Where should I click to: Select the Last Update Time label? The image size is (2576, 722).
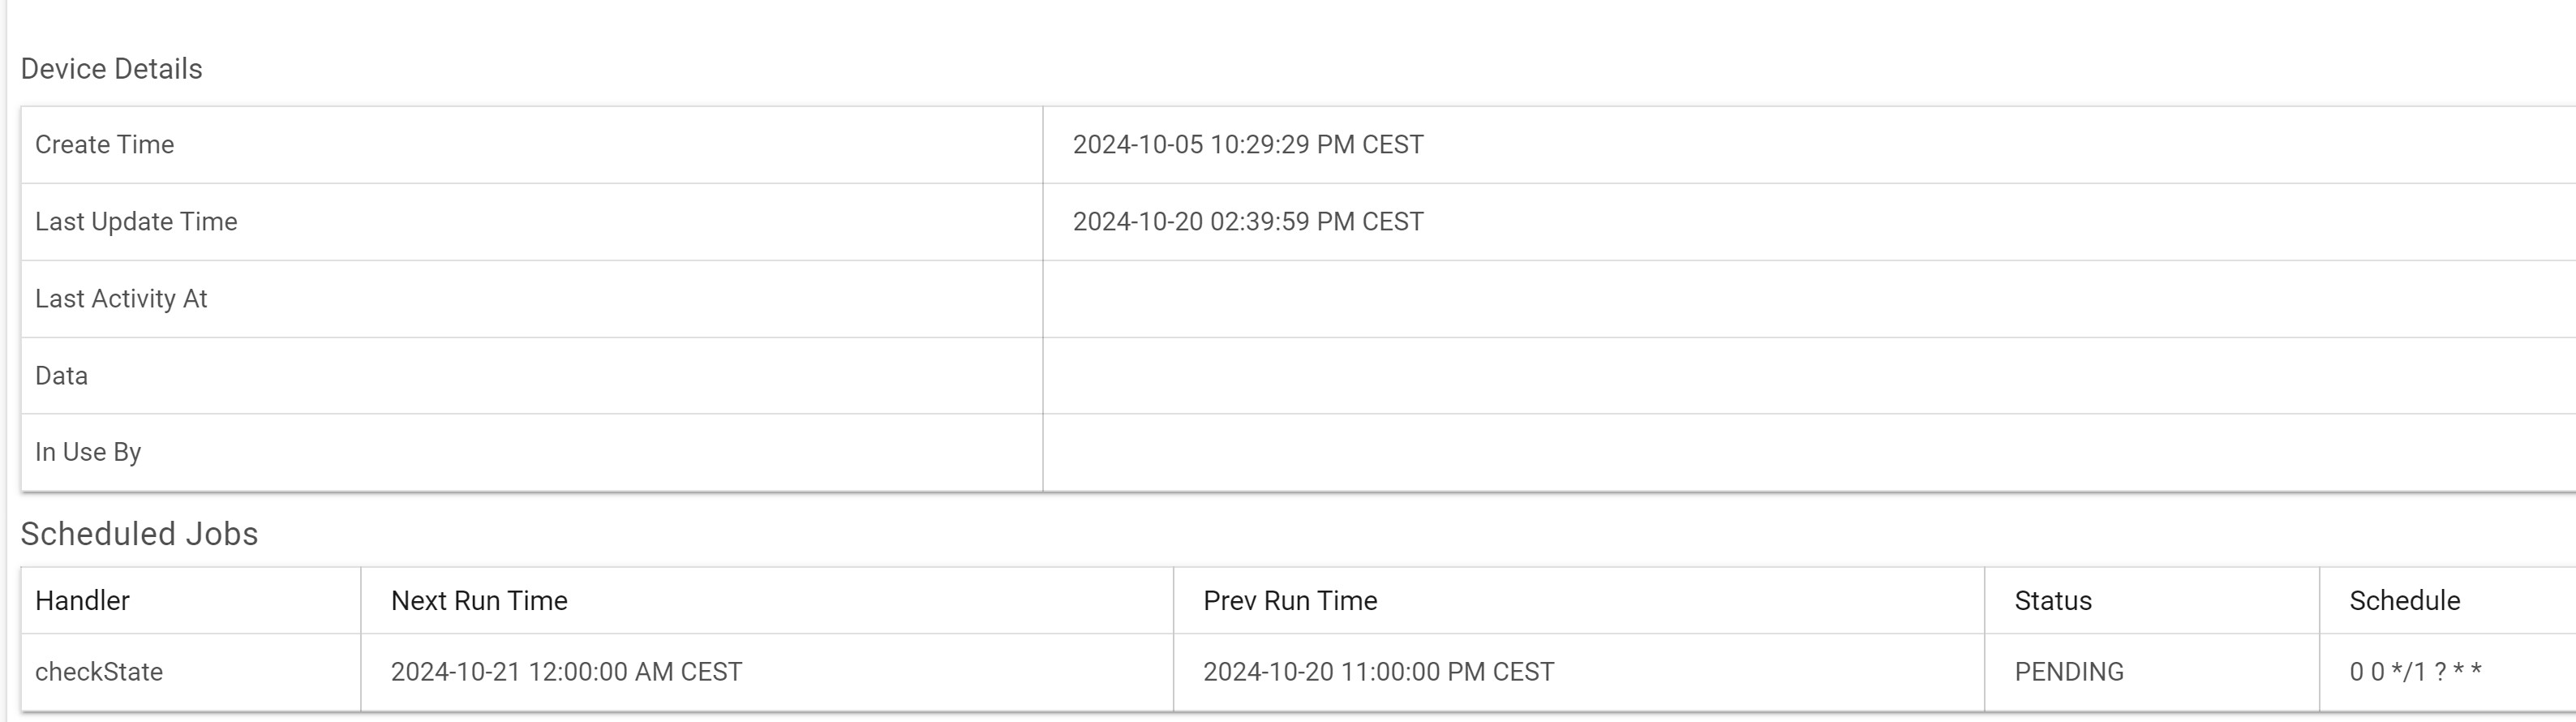point(136,222)
